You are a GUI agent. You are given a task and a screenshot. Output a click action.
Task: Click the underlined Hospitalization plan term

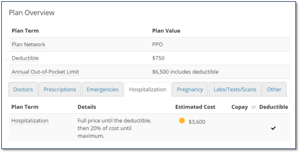30,121
